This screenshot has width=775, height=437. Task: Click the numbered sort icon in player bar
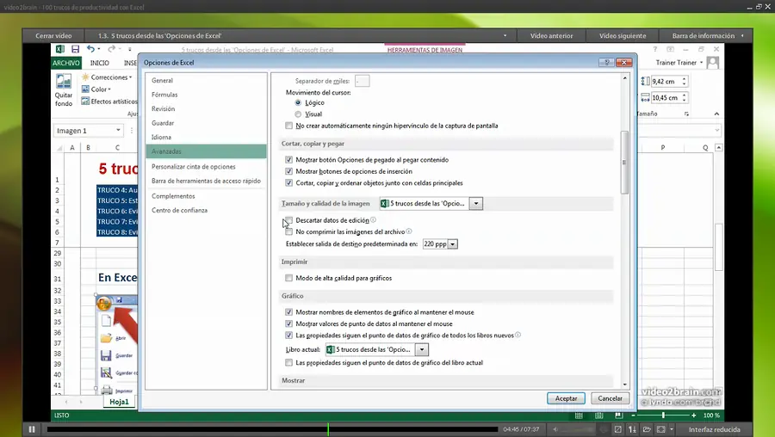coord(632,429)
